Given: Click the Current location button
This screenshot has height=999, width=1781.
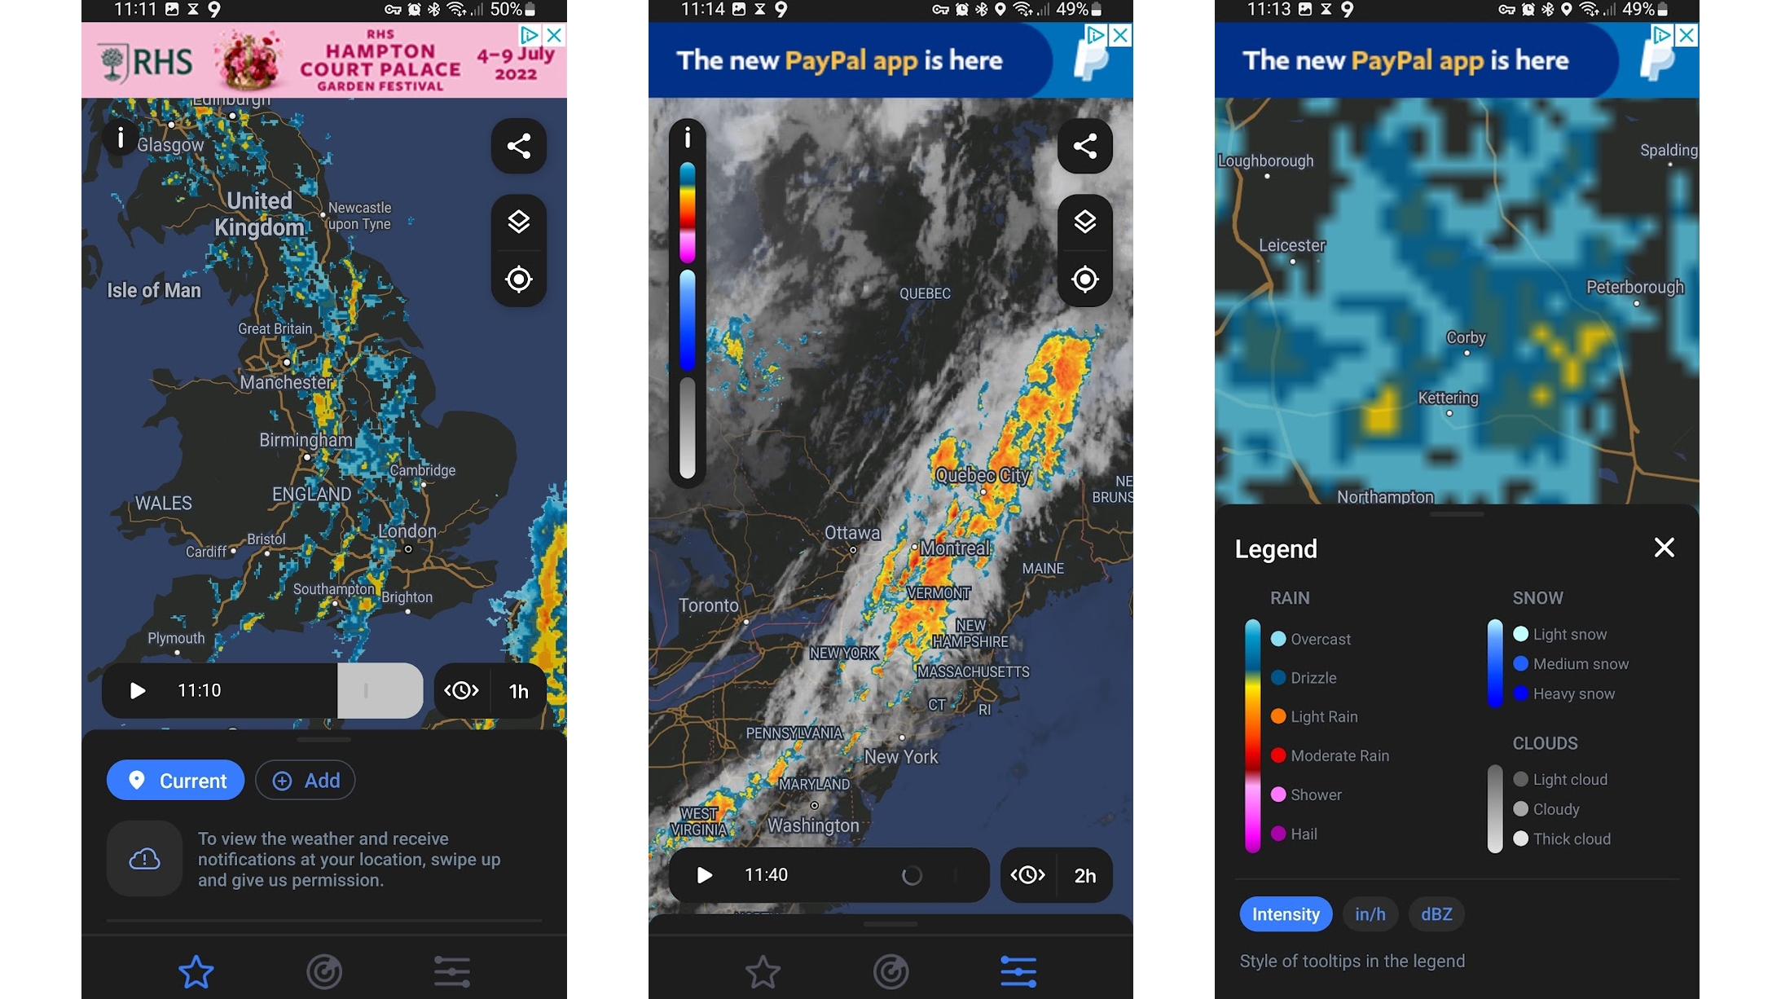Looking at the screenshot, I should [176, 780].
